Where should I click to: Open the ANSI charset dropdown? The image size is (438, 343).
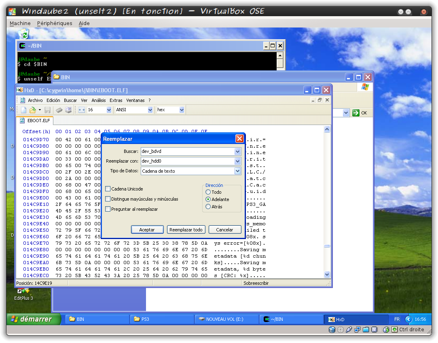click(150, 110)
